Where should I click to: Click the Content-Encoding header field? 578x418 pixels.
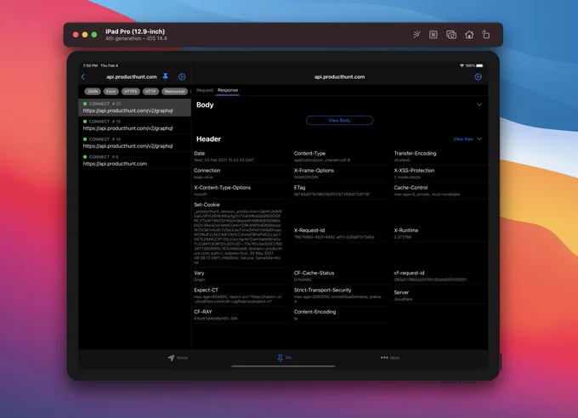(x=340, y=315)
